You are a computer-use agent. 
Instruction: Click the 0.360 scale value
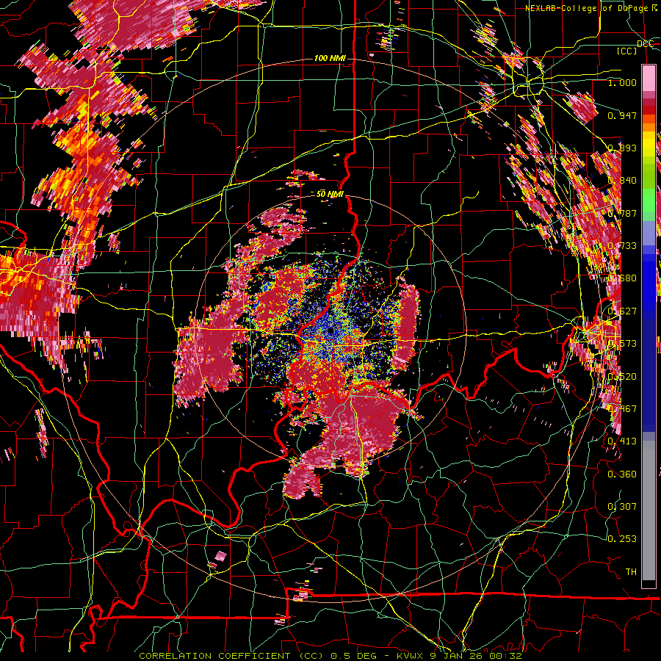pos(622,474)
